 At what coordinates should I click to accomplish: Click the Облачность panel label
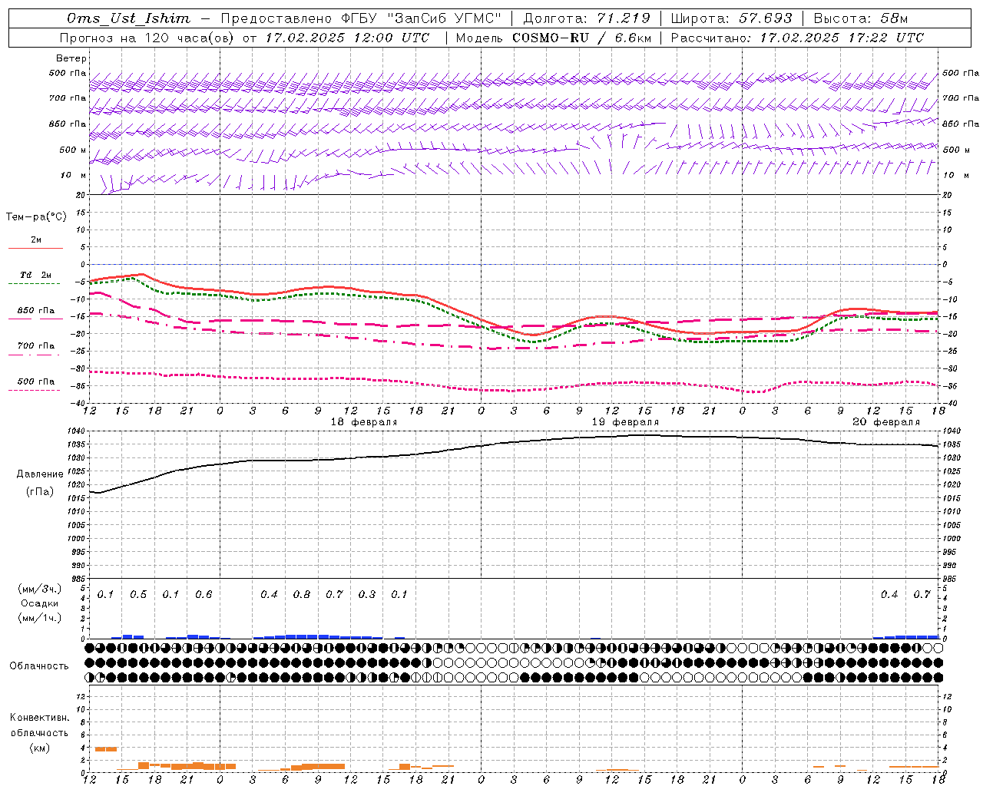pos(39,666)
